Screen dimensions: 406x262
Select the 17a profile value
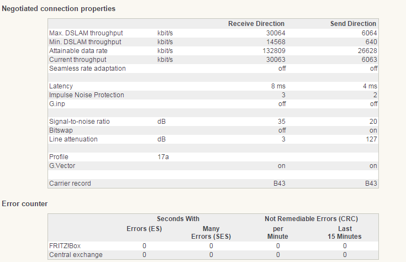coord(163,157)
